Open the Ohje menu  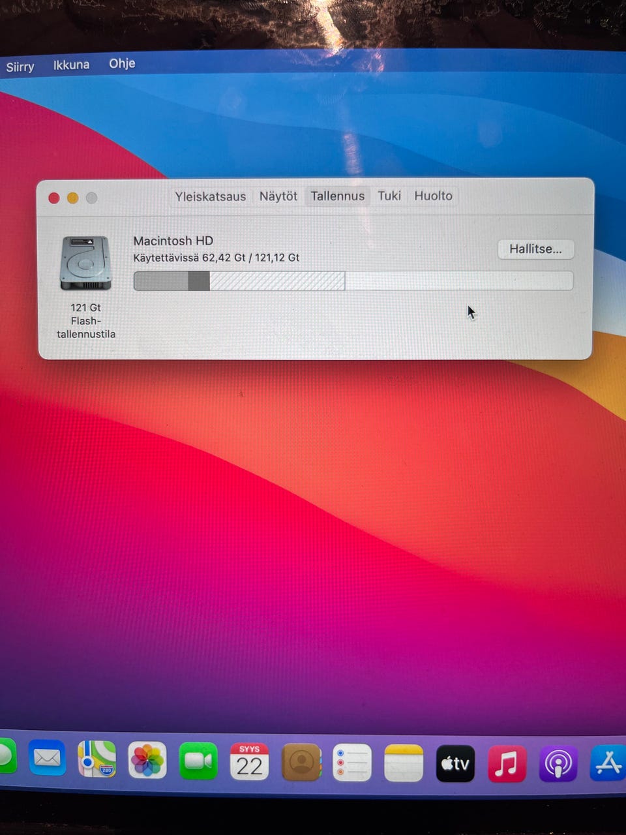tap(122, 63)
